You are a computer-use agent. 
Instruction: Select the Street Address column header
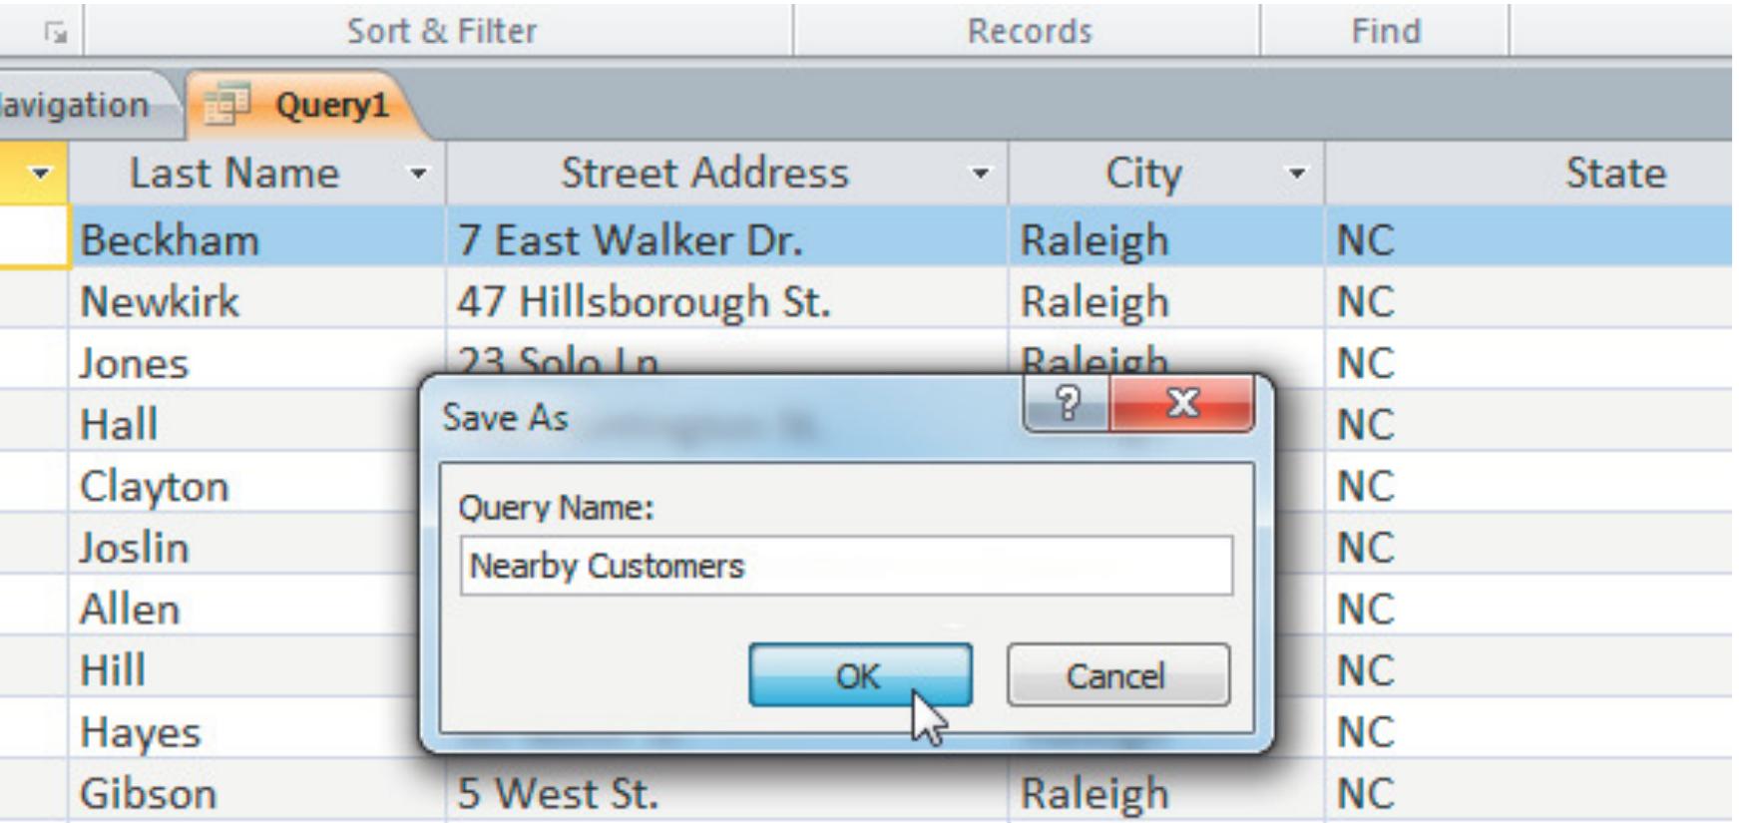[727, 175]
